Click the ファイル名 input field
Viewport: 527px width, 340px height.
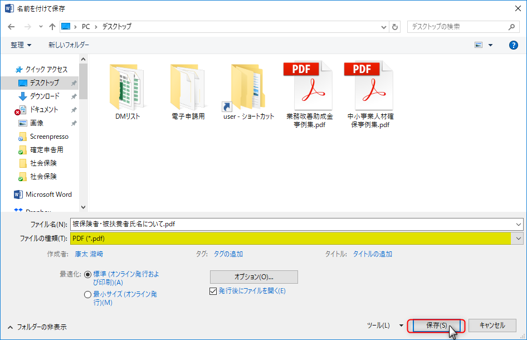[292, 224]
